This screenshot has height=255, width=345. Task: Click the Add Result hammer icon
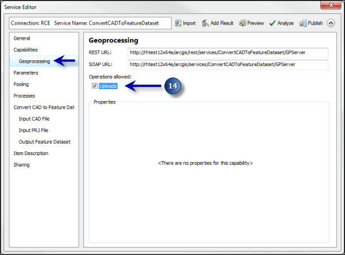[x=205, y=23]
